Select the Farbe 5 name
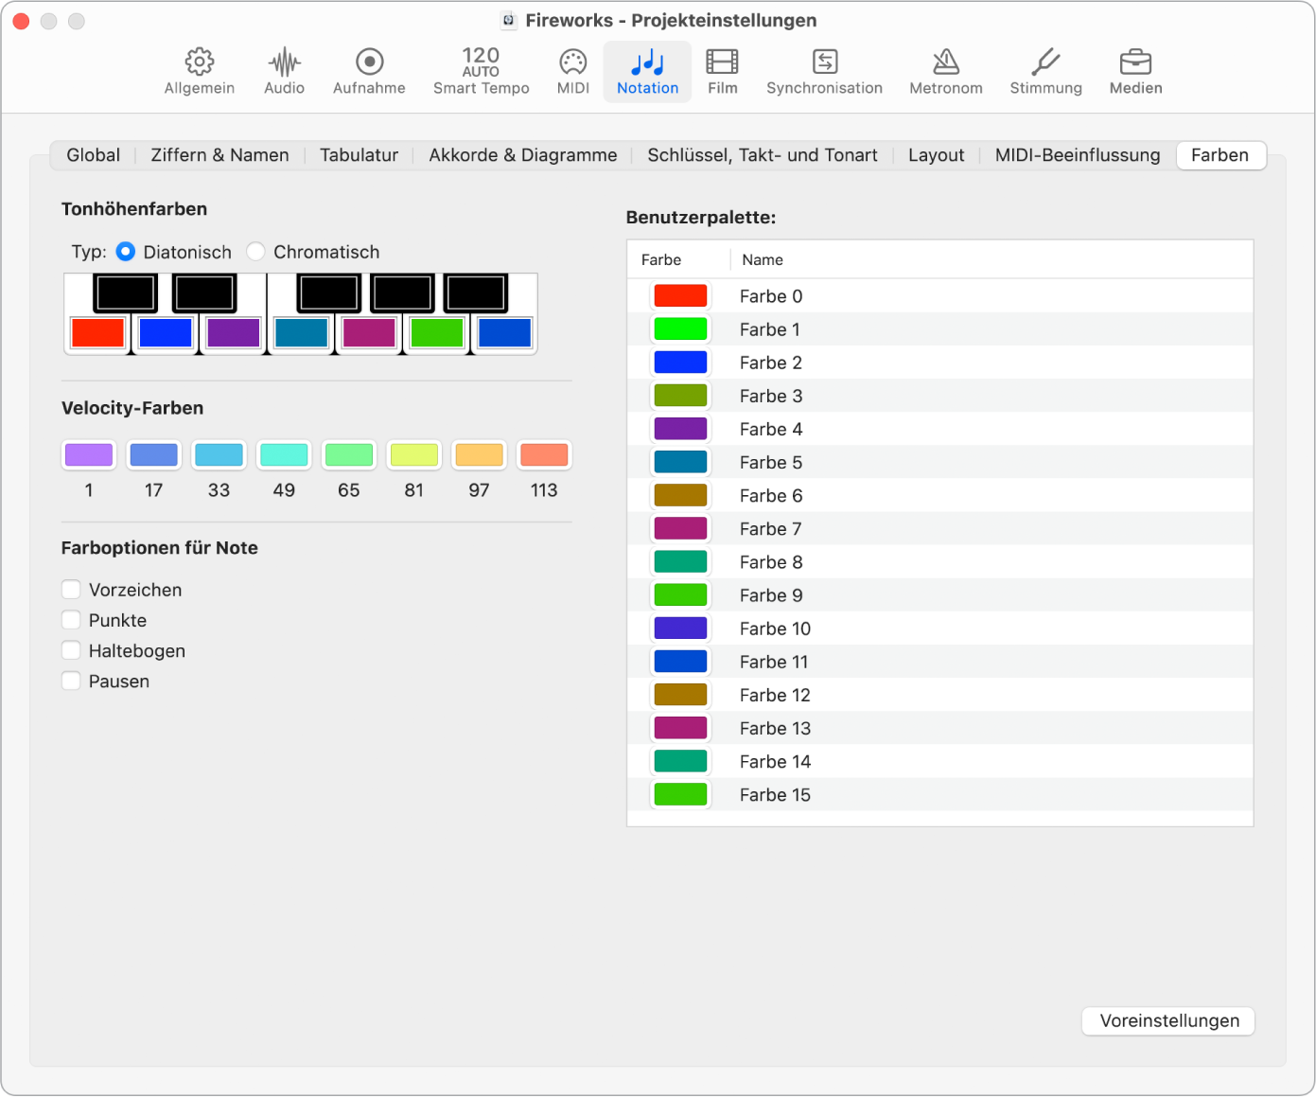The image size is (1316, 1098). coord(771,462)
